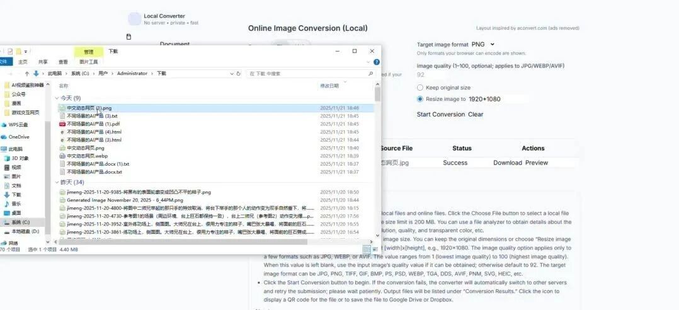Open address bar history dropdown arrow
679x310 pixels.
point(232,74)
